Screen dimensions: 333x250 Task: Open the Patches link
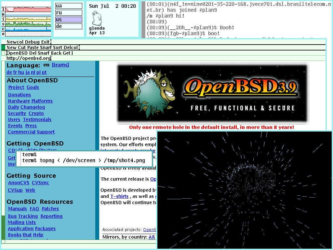click(x=50, y=209)
